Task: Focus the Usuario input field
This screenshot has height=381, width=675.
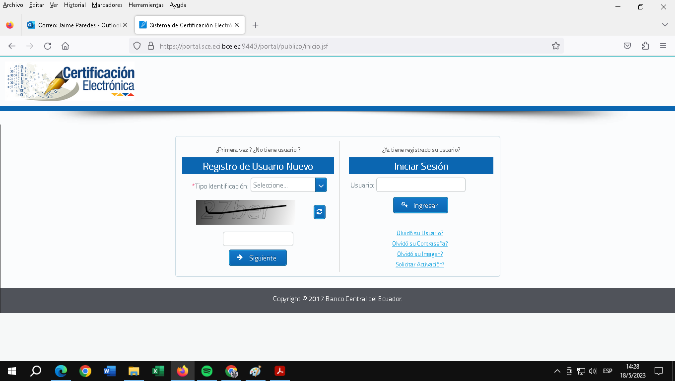Action: tap(420, 185)
